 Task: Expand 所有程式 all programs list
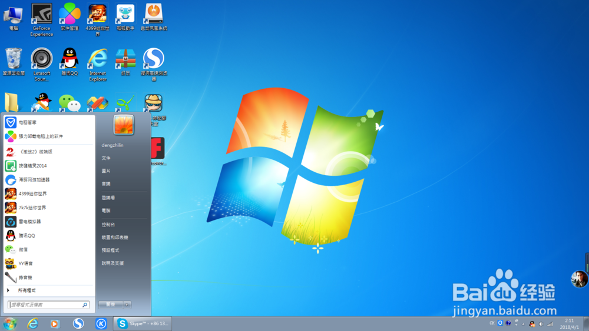pyautogui.click(x=48, y=290)
